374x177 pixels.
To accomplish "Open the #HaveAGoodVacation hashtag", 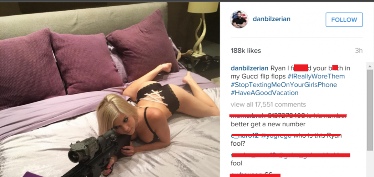I will pos(265,93).
